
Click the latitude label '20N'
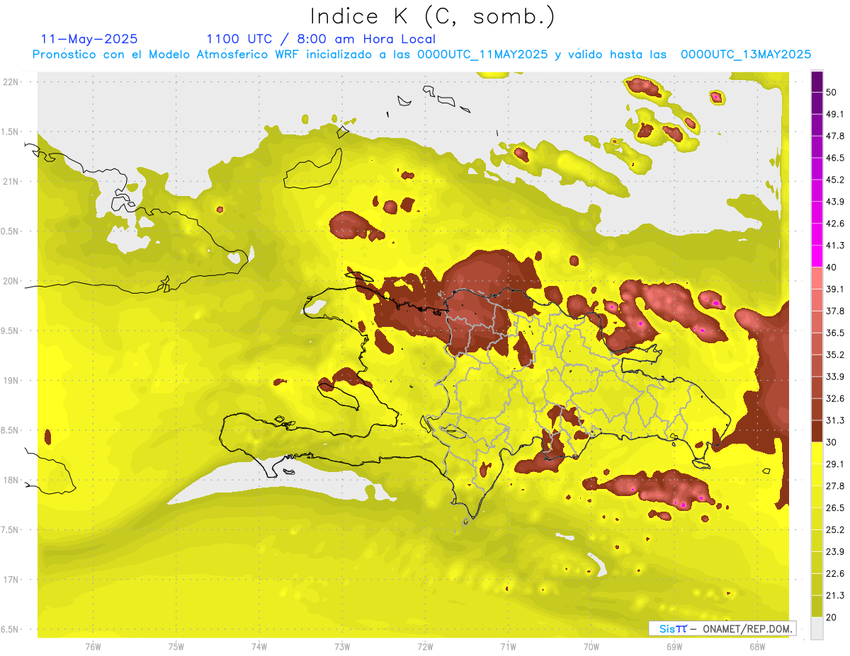tap(11, 281)
